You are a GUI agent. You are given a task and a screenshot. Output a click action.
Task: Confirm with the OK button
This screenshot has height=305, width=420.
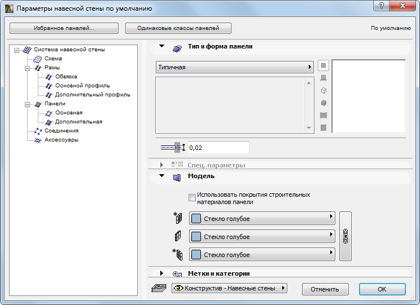pos(382,289)
